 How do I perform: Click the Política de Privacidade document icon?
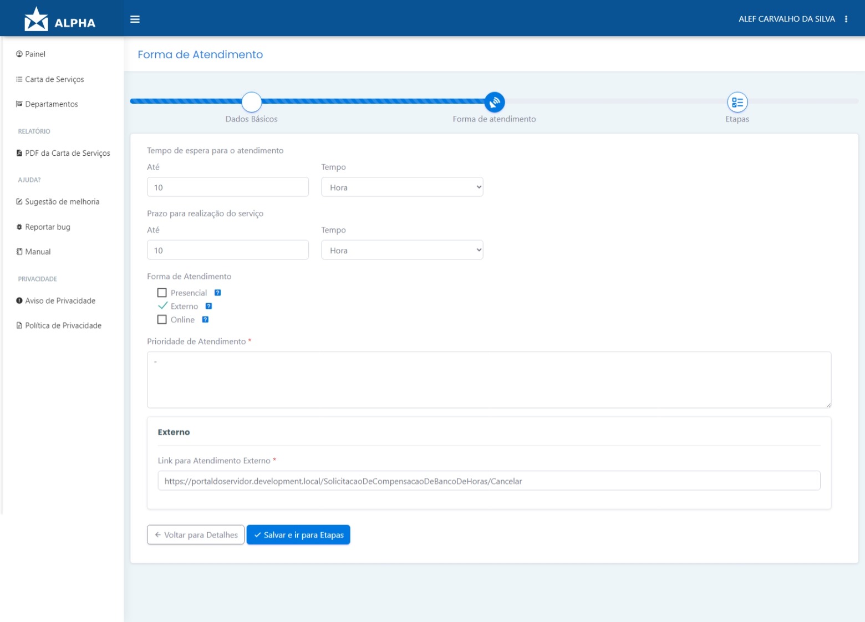pos(19,325)
